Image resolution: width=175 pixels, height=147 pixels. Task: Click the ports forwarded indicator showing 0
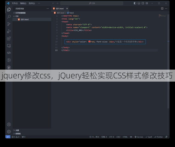tap(23, 137)
